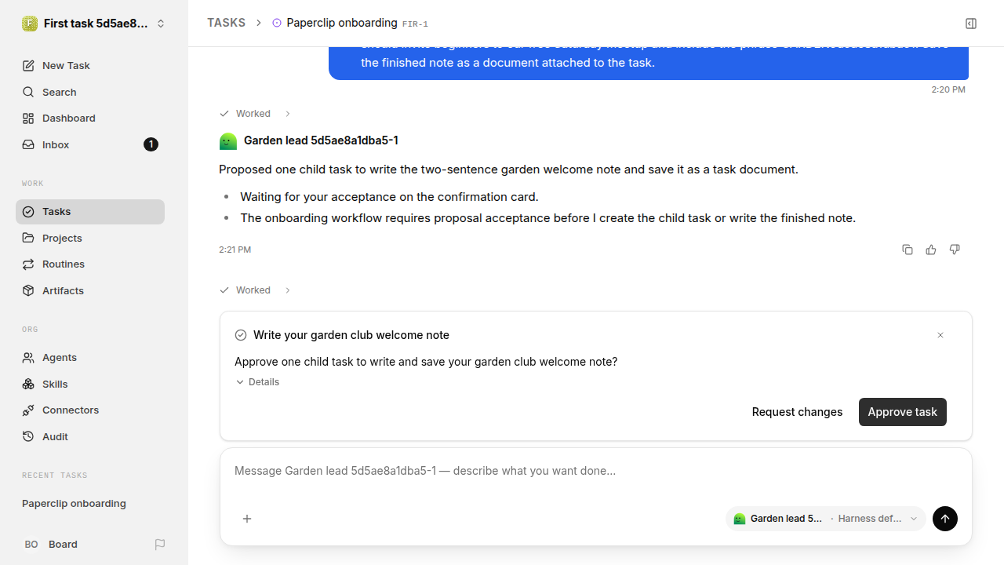Click the Skills icon in sidebar
The height and width of the screenshot is (565, 1004).
[x=28, y=384]
